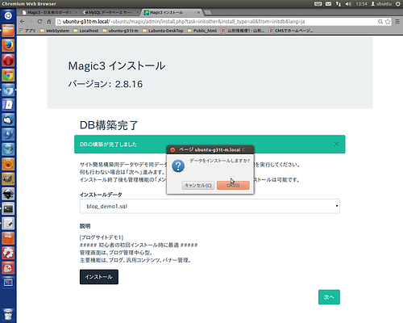Image resolution: width=403 pixels, height=323 pixels.
Task: Open the Localhost bookmarks folder
Action: [x=86, y=31]
